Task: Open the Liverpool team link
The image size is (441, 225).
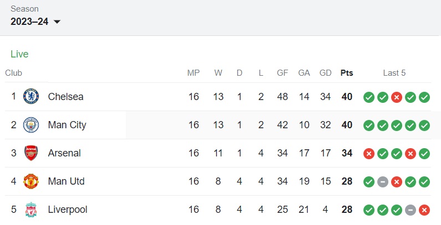Action: tap(68, 210)
